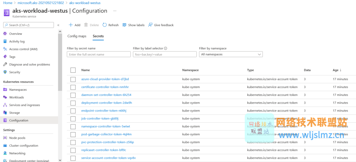
Task: Click the sidebar scroll down arrow
Action: click(60, 160)
